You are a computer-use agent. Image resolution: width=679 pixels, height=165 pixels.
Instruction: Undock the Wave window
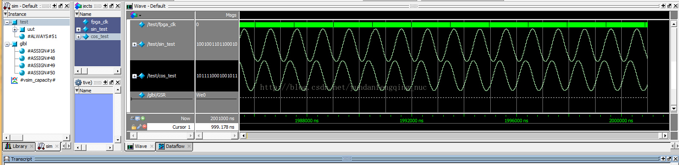point(669,6)
